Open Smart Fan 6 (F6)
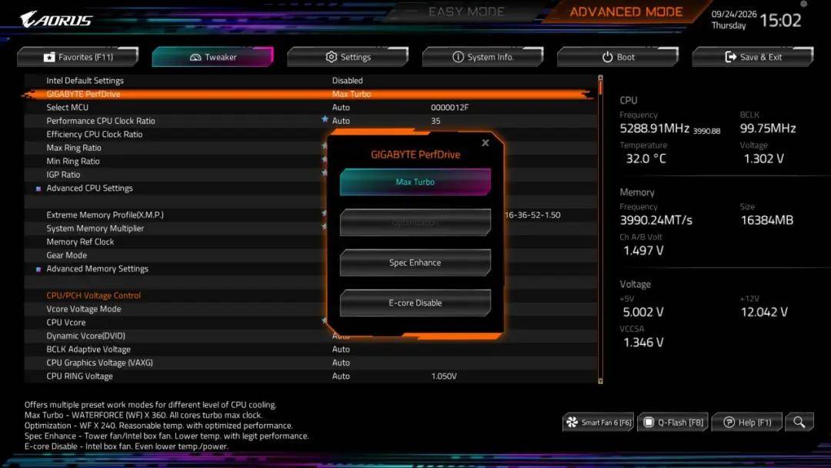 pos(599,422)
